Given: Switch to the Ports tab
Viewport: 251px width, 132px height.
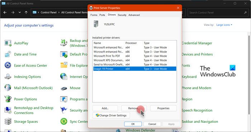Looking at the screenshot, I should [x=102, y=15].
